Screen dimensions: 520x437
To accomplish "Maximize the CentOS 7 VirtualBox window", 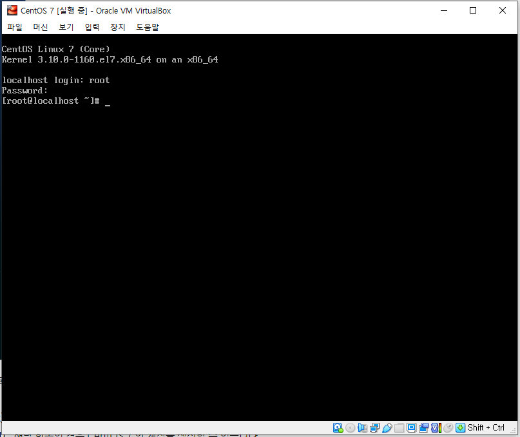I will 473,10.
